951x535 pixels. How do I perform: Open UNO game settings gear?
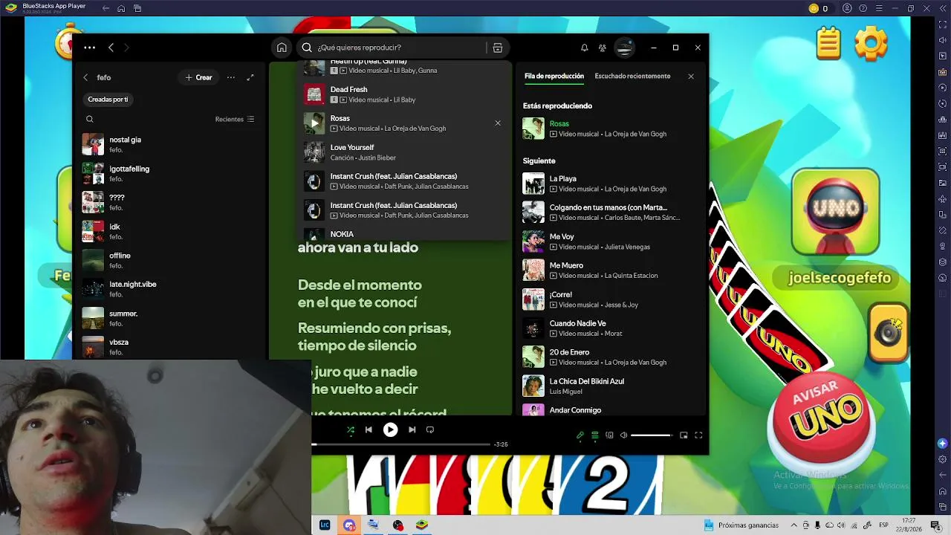click(871, 44)
